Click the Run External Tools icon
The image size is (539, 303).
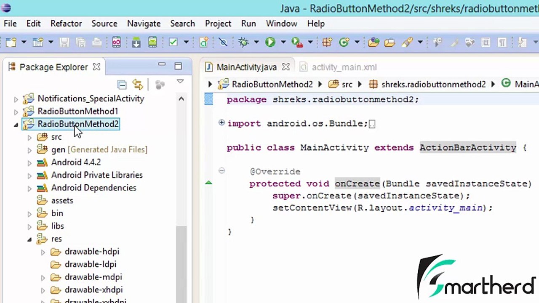click(x=297, y=42)
